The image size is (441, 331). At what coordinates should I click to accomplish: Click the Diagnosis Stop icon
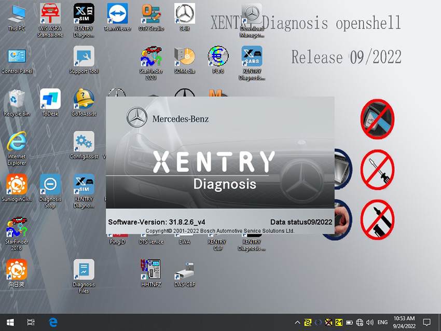pyautogui.click(x=50, y=191)
